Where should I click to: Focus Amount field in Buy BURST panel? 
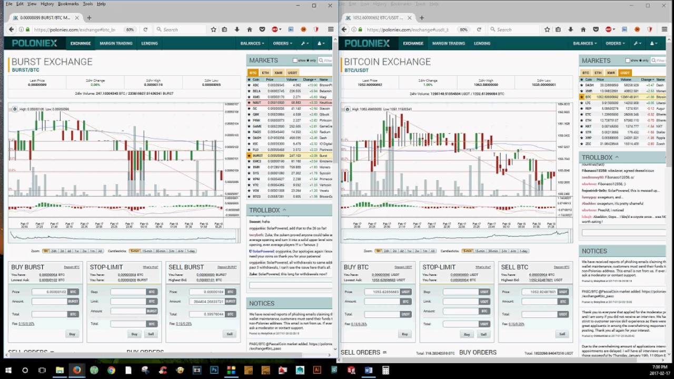(x=49, y=302)
